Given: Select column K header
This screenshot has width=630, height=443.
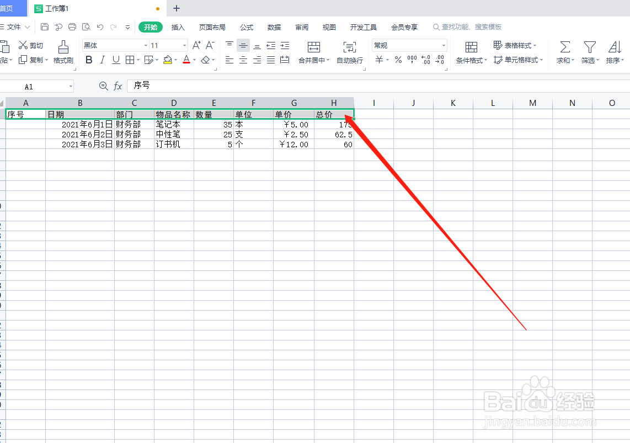Looking at the screenshot, I should coord(453,103).
